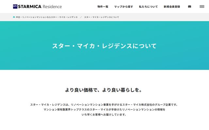The height and width of the screenshot is (130, 209).
Task: Select マップから探す menu item
Action: tap(123, 6)
